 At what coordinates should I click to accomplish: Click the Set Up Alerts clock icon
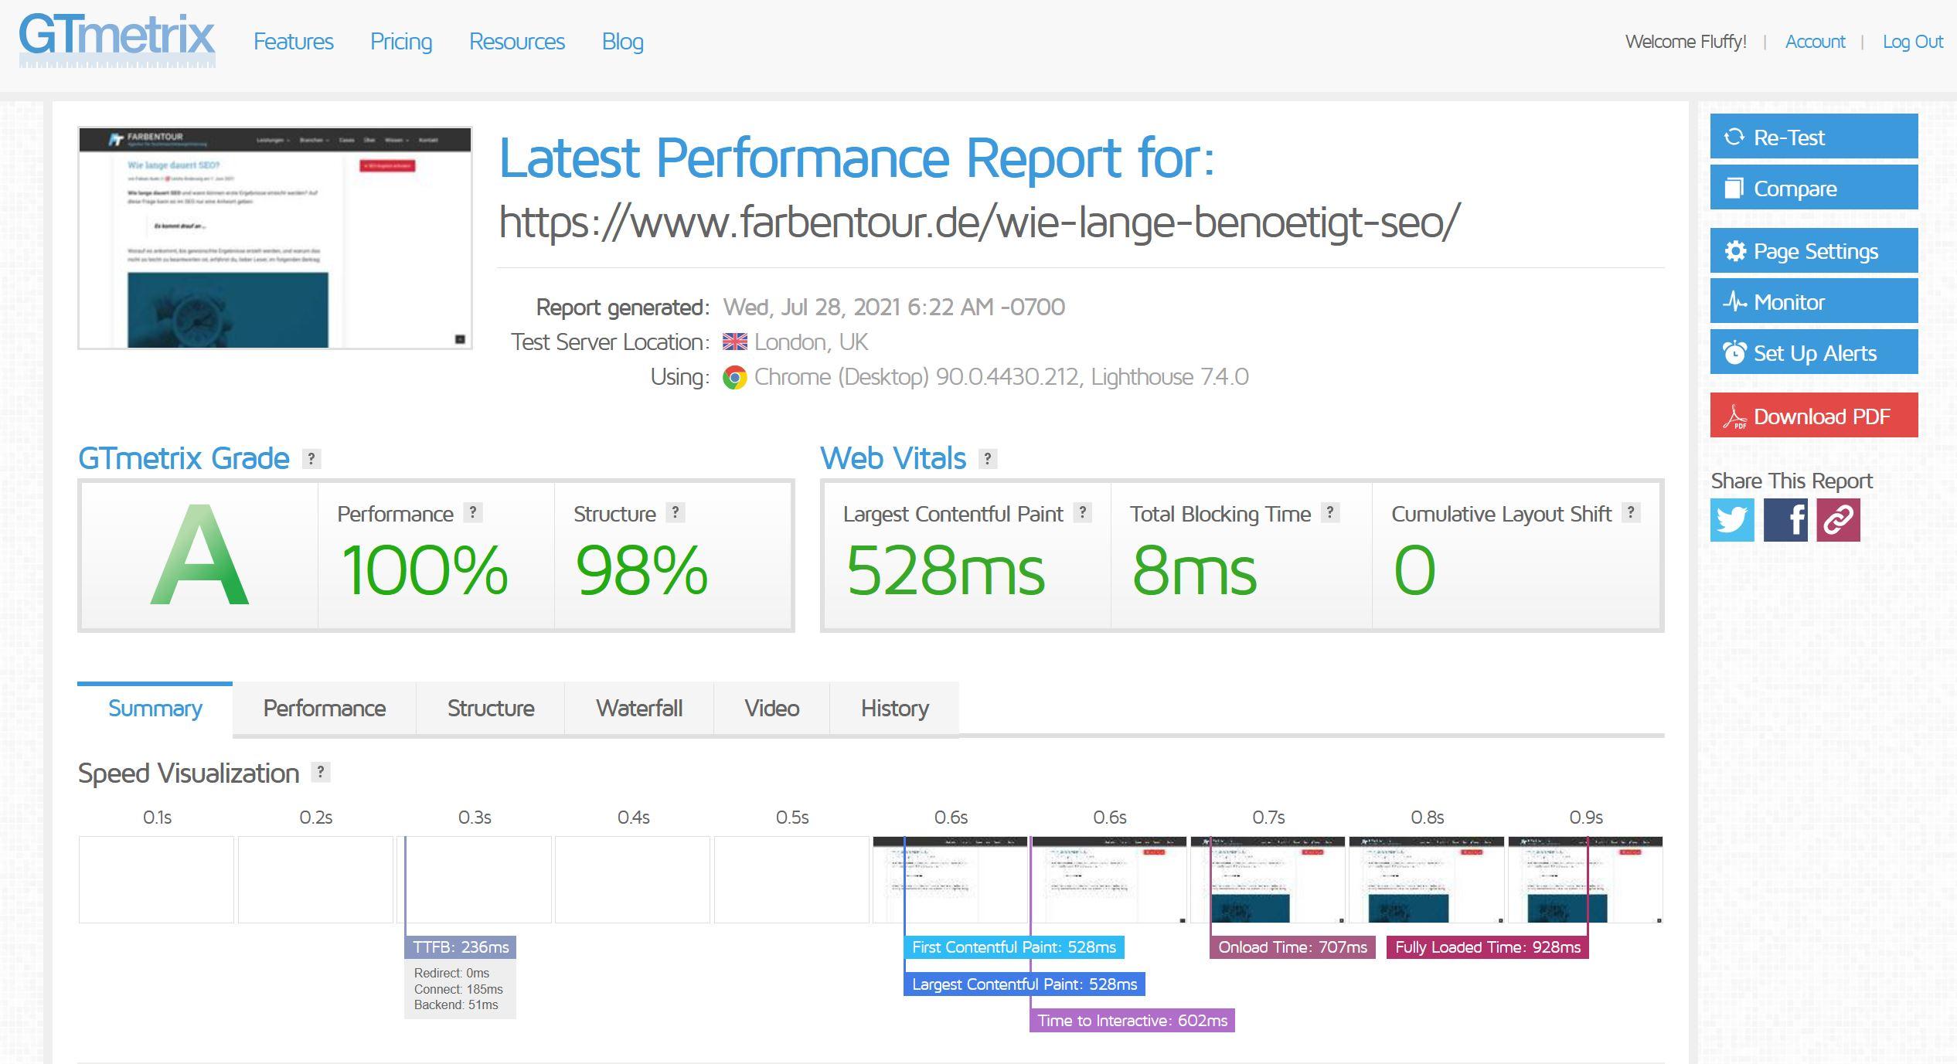[1734, 354]
